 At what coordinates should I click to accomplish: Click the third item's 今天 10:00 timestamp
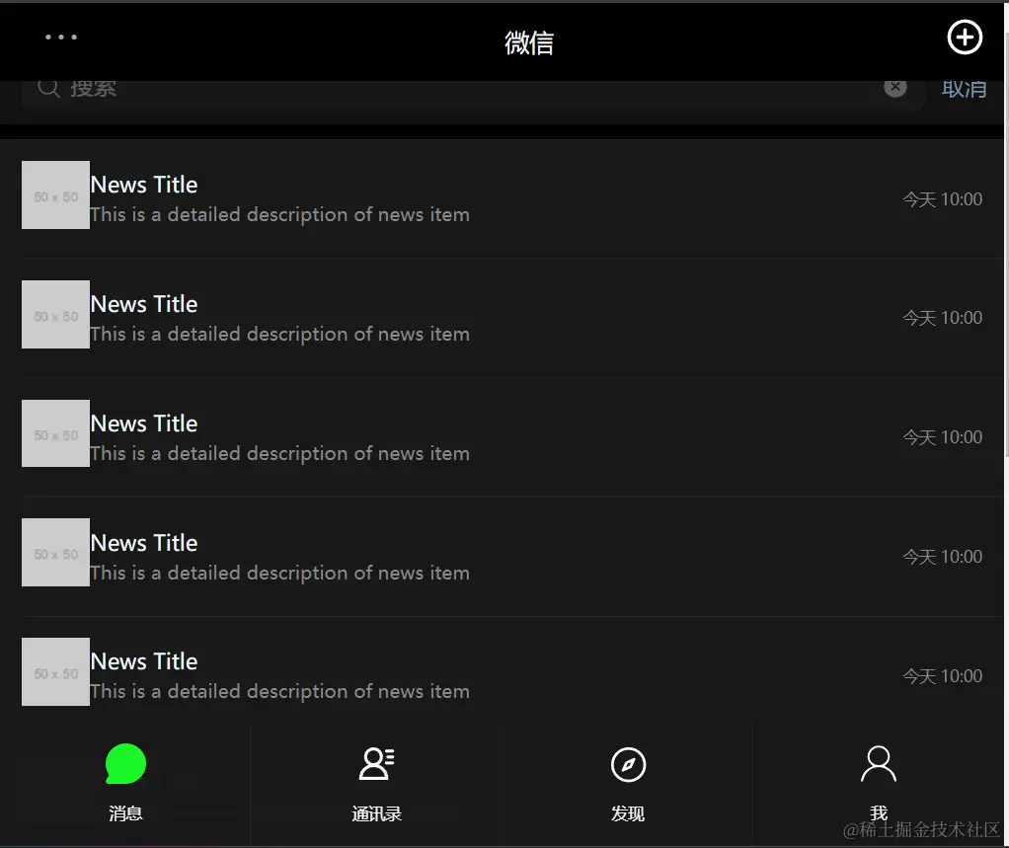(943, 437)
